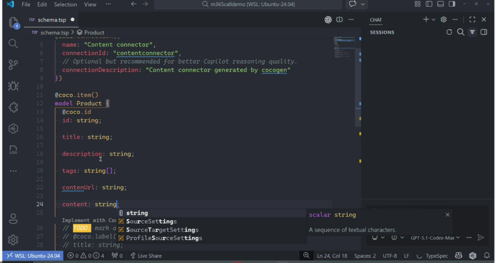Refresh the chat sessions list
Screen dimensions: 496x263
[x=449, y=32]
